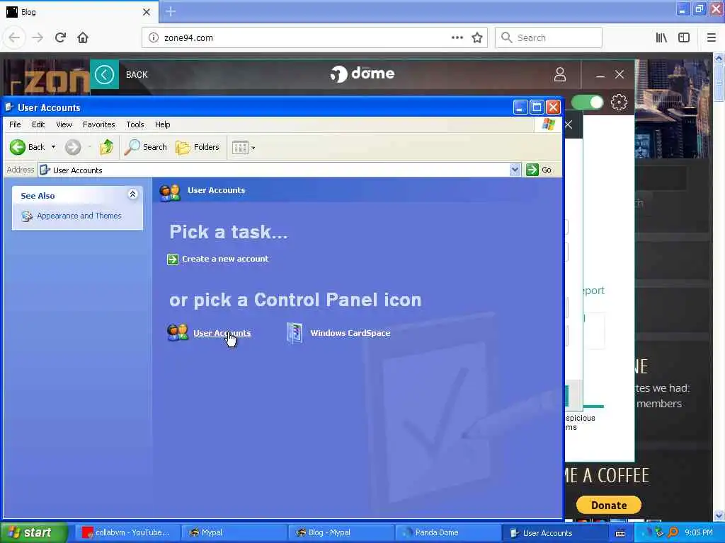Screen dimensions: 725x543
Task: Click the User Accounts people icon
Action: (178, 332)
